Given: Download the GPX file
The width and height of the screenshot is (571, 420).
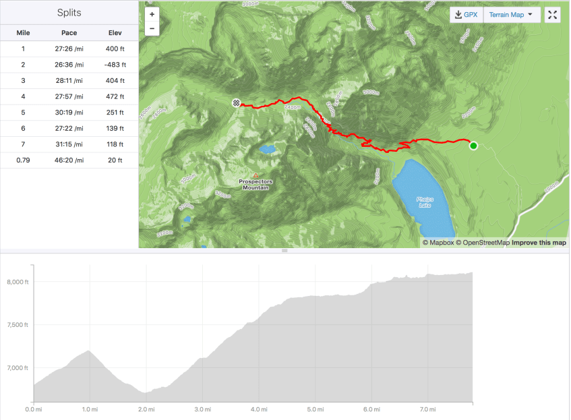Looking at the screenshot, I should (467, 15).
